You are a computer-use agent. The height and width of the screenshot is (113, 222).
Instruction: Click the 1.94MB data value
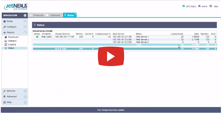pos(195,37)
